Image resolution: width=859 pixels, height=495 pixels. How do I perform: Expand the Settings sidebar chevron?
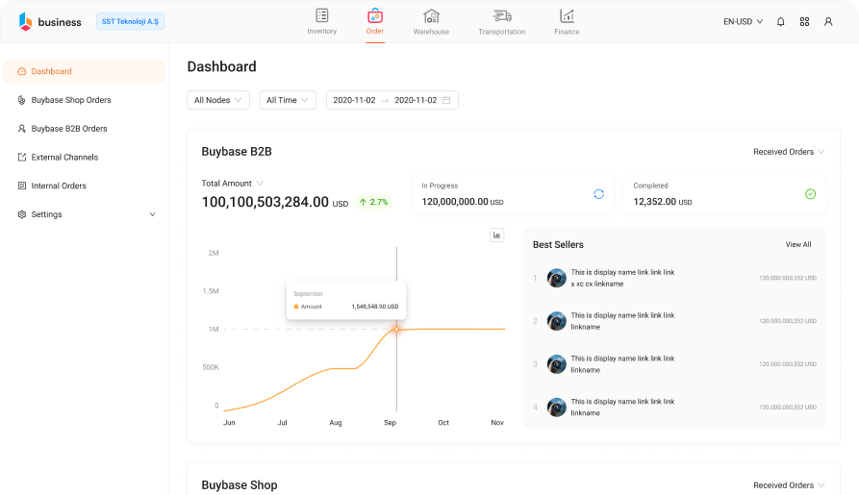[153, 214]
